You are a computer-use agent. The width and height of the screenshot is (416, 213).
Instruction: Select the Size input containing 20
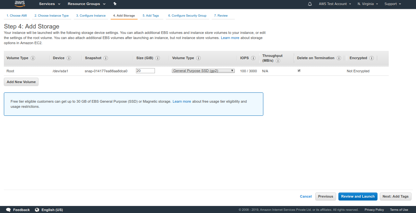[x=145, y=70]
